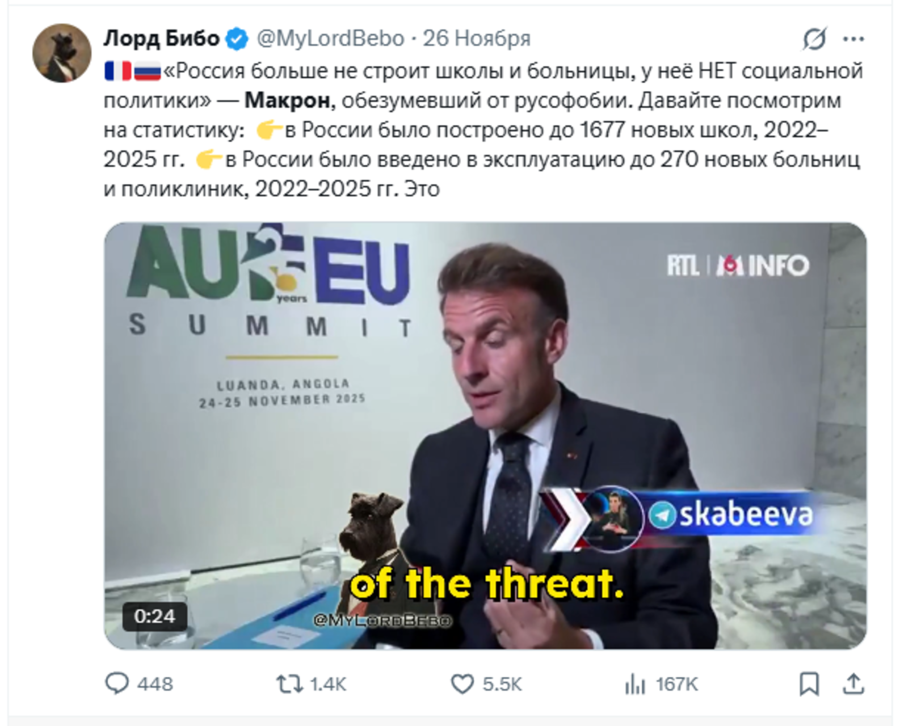Screen dimensions: 921x726
Task: View post analytics bar chart icon
Action: tap(635, 684)
